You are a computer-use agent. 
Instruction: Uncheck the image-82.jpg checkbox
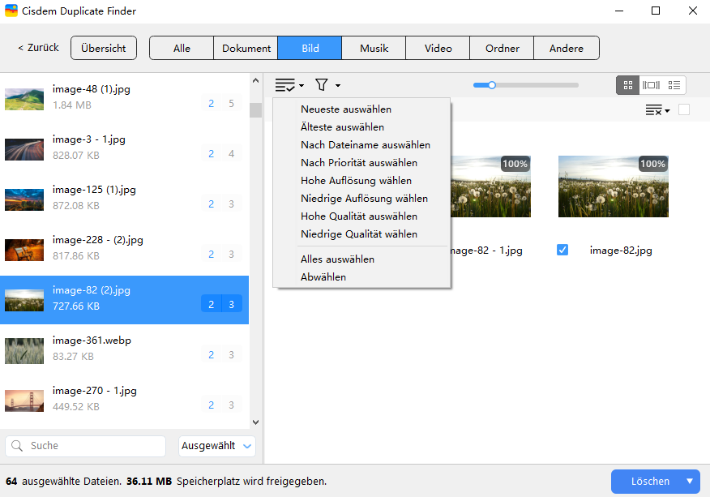pyautogui.click(x=562, y=251)
